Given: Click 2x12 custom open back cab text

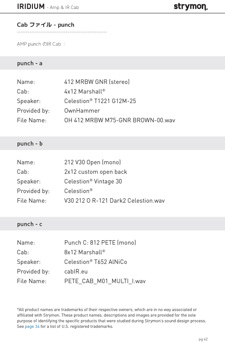Looking at the screenshot, I should click(95, 172).
